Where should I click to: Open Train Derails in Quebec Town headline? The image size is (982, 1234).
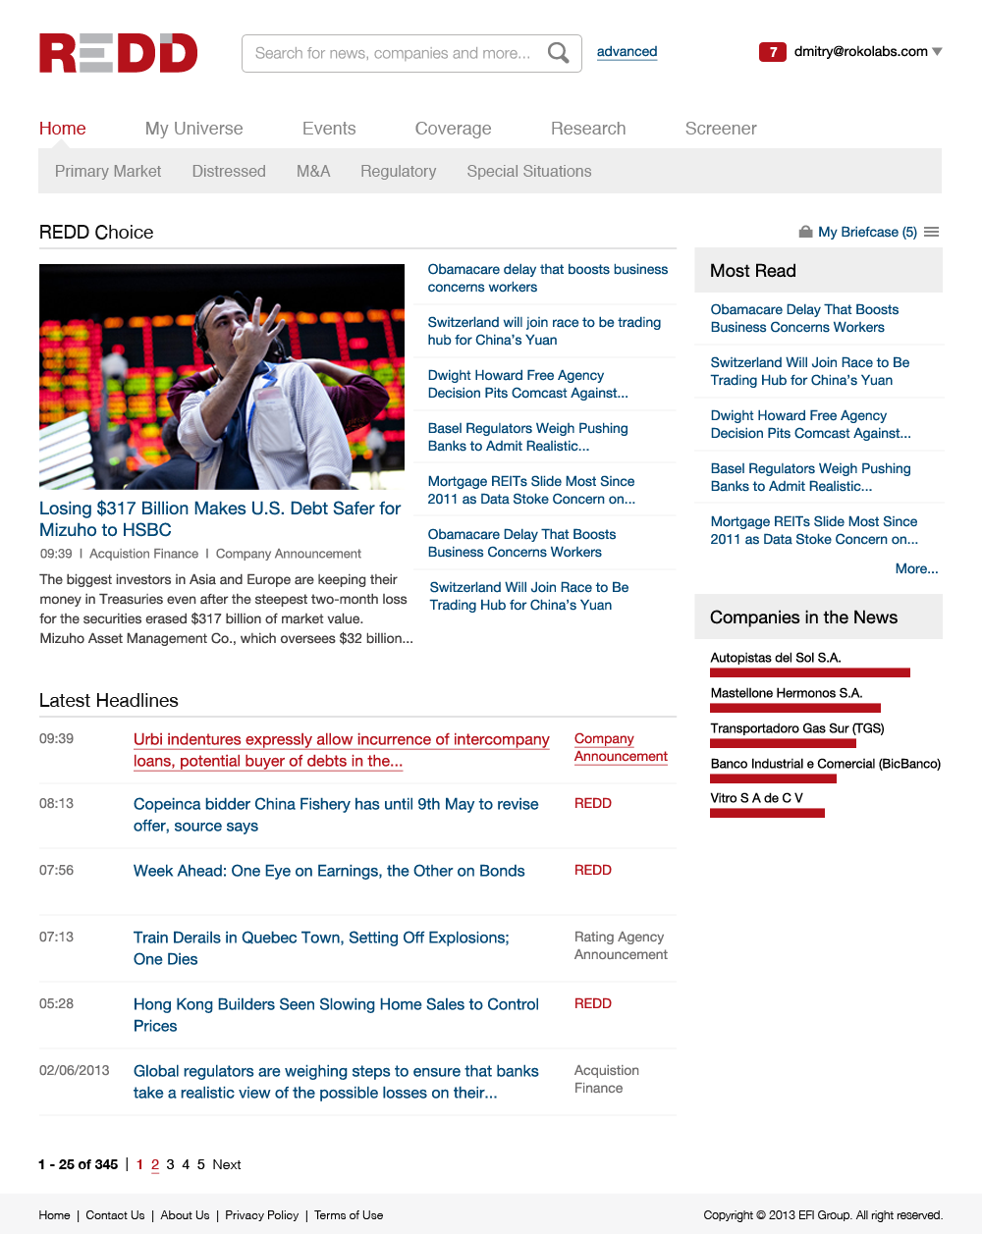[x=321, y=948]
